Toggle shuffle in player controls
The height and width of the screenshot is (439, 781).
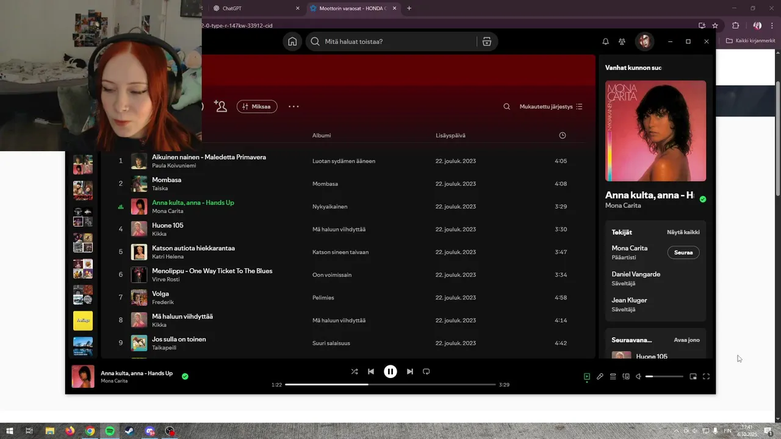(x=355, y=371)
